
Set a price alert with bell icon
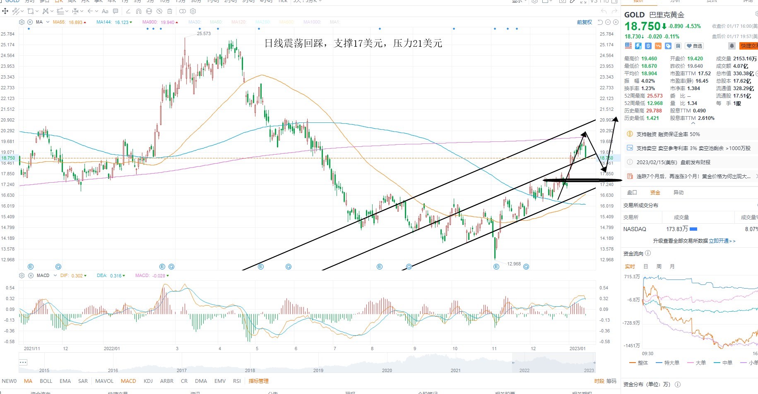tap(732, 46)
